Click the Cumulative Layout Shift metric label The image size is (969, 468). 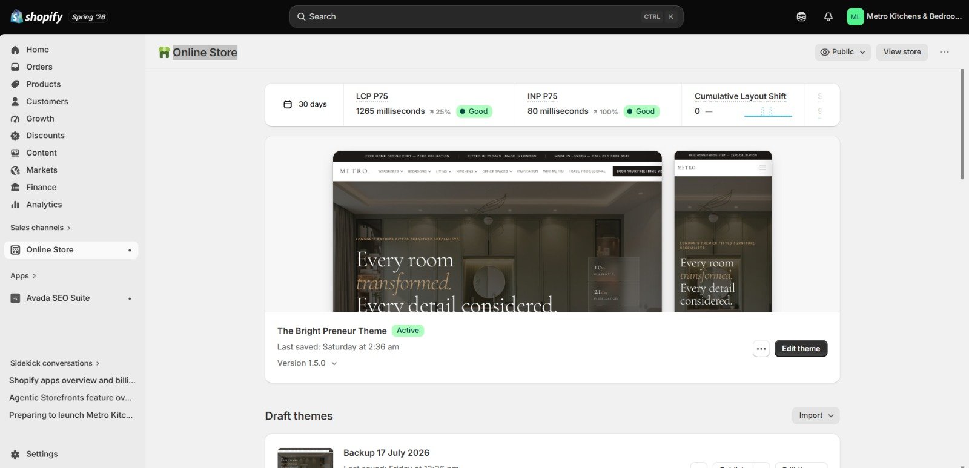[740, 96]
